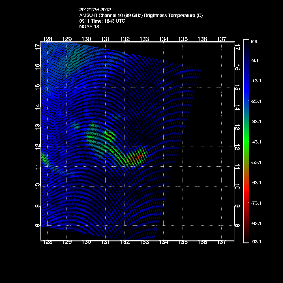The image size is (283, 283).
Task: Click the "NOAA-18" satellite label
Action: coord(89,27)
